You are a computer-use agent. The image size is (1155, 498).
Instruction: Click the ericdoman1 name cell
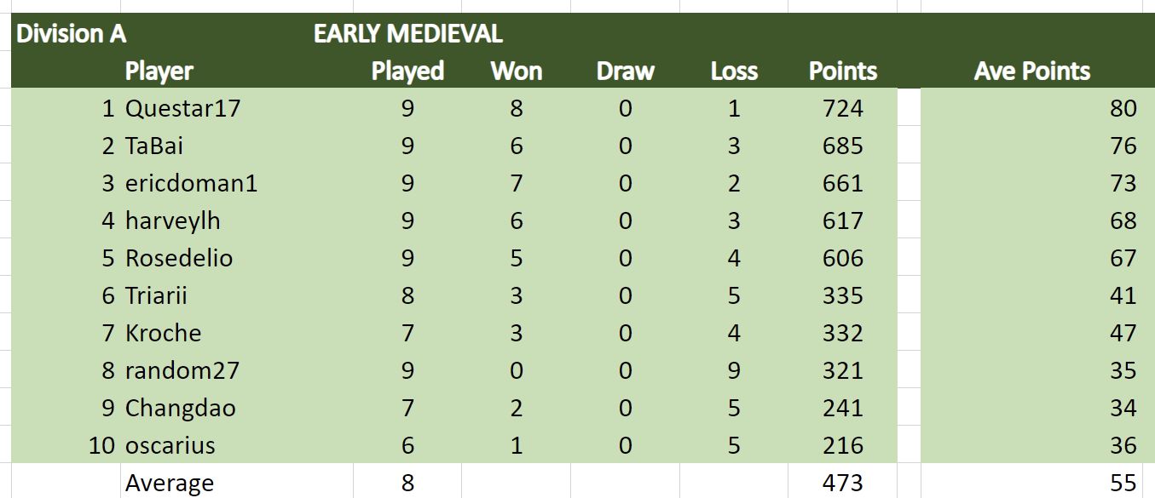(x=191, y=183)
